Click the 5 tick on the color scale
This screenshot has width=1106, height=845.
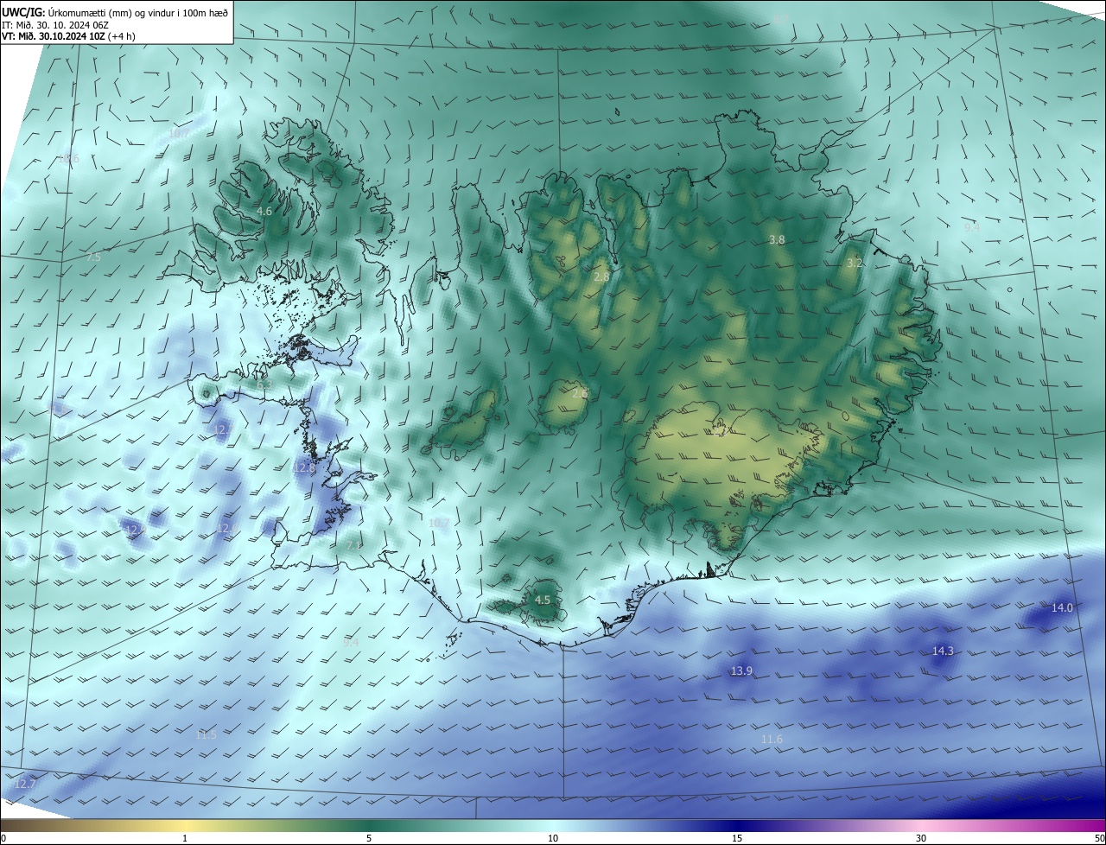[x=369, y=838]
